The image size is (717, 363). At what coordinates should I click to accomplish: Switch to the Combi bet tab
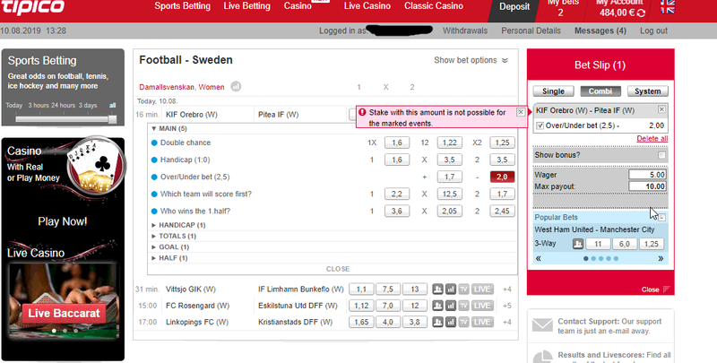tap(600, 91)
